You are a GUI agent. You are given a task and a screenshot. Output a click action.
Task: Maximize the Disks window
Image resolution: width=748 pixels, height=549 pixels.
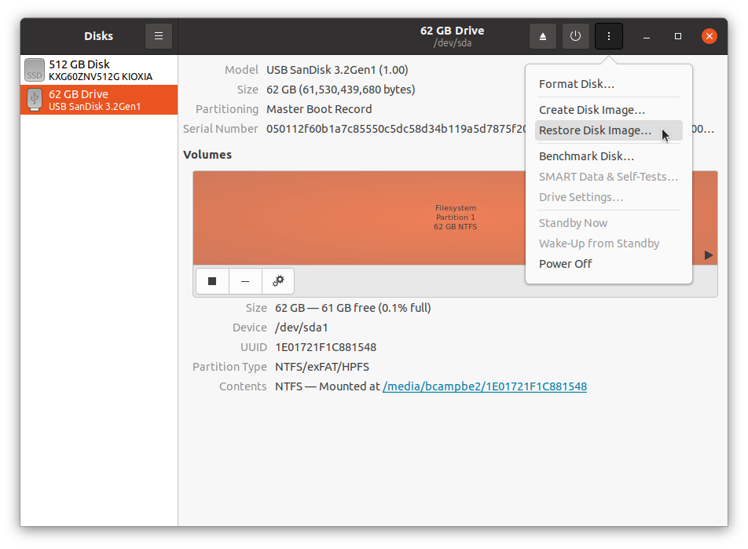678,36
